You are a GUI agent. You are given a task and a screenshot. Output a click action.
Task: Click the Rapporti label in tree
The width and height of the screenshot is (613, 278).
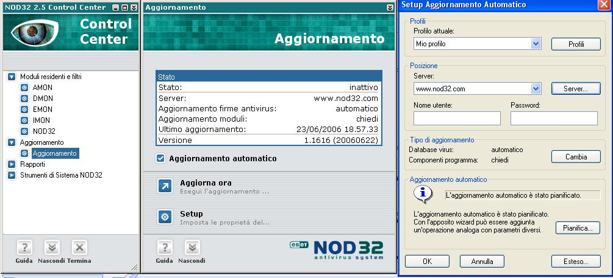tap(32, 164)
